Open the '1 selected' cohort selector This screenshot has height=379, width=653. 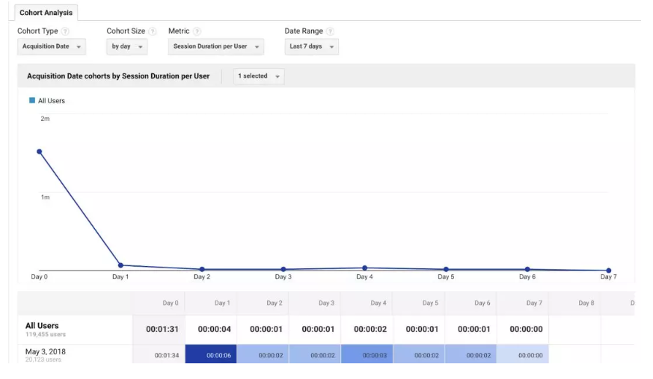pyautogui.click(x=259, y=76)
